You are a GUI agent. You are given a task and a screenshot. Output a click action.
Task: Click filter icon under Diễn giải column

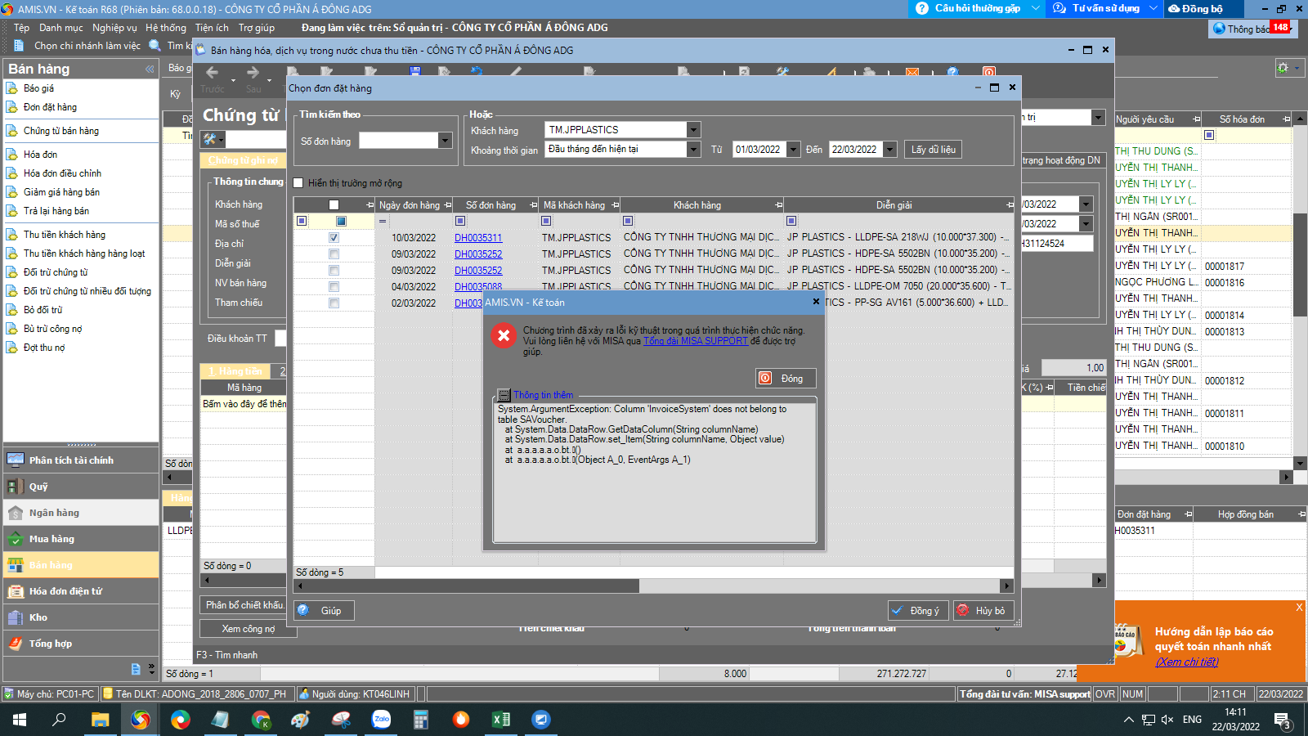click(791, 221)
